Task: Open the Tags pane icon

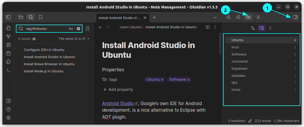Action: coord(248,17)
